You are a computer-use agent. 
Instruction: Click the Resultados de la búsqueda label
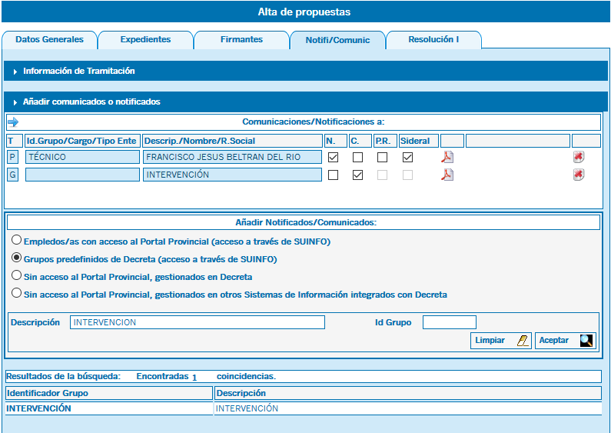64,376
